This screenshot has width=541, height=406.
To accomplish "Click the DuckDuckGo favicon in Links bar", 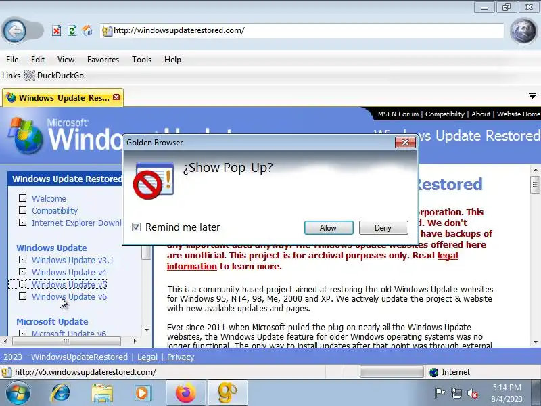I will pos(29,76).
